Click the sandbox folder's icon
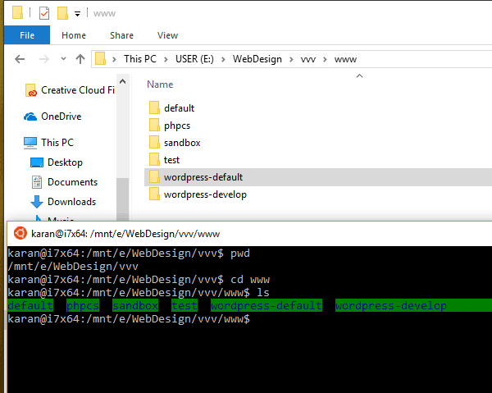 (x=154, y=142)
